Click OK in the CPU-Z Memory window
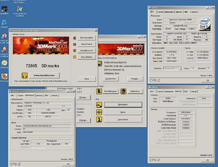The height and width of the screenshot is (167, 218). coord(208,160)
